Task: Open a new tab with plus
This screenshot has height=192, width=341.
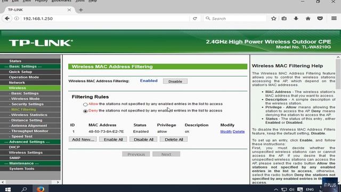Action: coord(81,10)
